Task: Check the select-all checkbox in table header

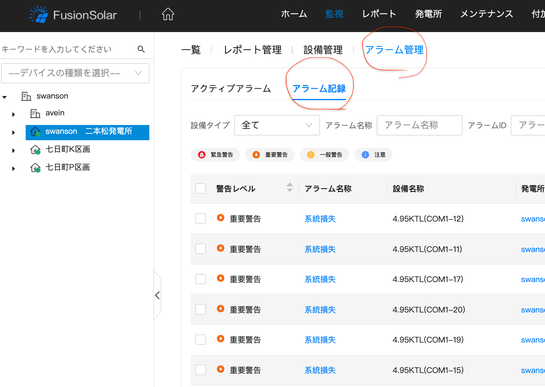Action: (x=201, y=189)
